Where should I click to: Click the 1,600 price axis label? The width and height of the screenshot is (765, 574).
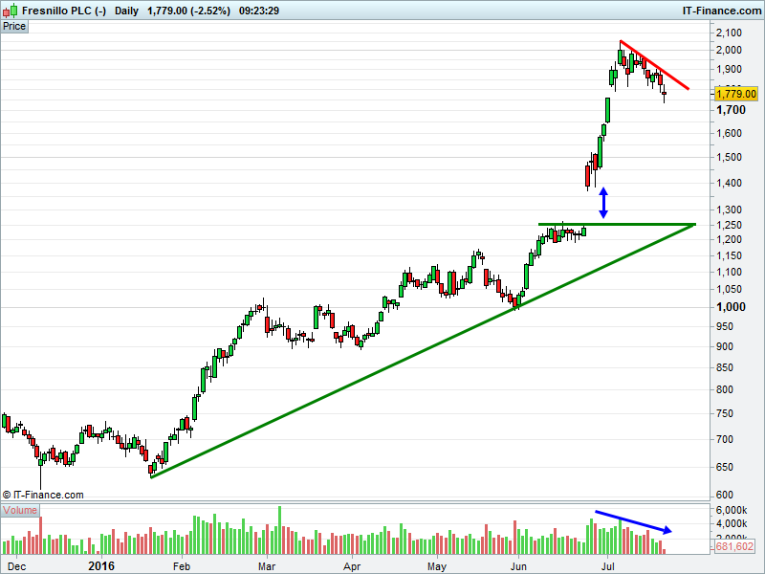click(729, 133)
